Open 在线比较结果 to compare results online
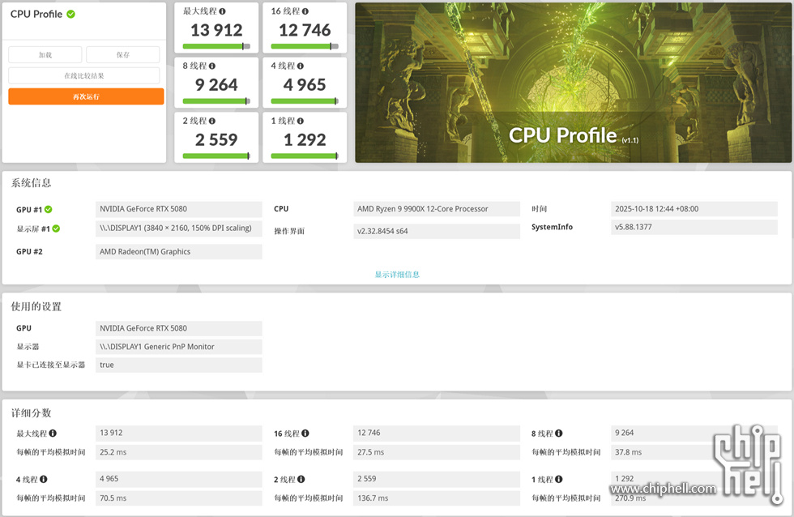Viewport: 794px width, 517px height. (x=84, y=75)
